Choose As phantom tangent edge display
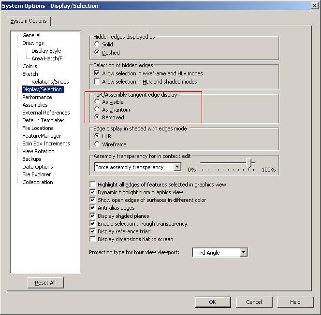The image size is (321, 315). [x=97, y=110]
